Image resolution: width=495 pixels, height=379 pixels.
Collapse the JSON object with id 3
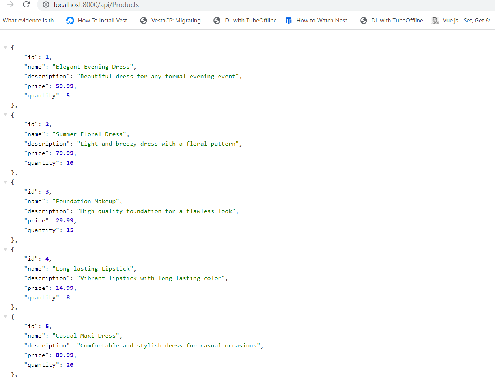point(6,182)
